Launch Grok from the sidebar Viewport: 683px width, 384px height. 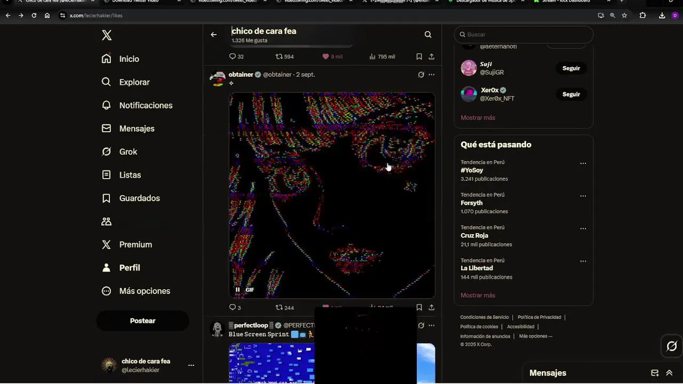(x=120, y=151)
